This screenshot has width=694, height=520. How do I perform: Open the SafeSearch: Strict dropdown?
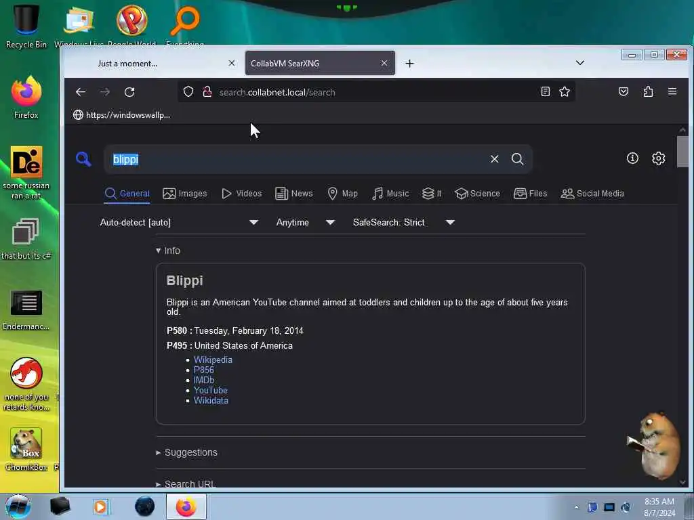403,222
